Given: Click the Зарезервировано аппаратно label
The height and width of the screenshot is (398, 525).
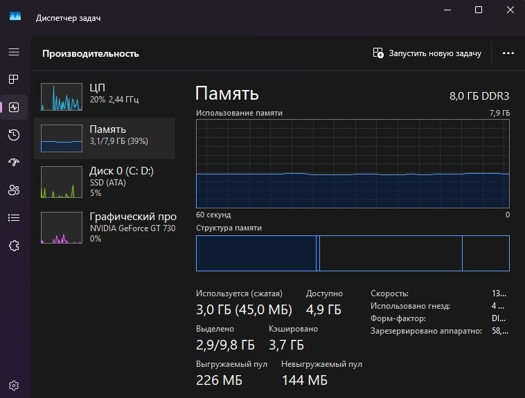Looking at the screenshot, I should click(426, 331).
